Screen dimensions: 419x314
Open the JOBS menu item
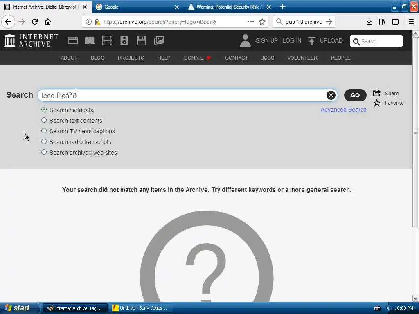pos(268,58)
